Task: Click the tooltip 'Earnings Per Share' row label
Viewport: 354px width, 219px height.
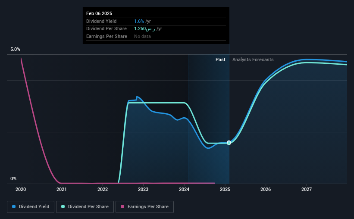Action: pos(107,36)
